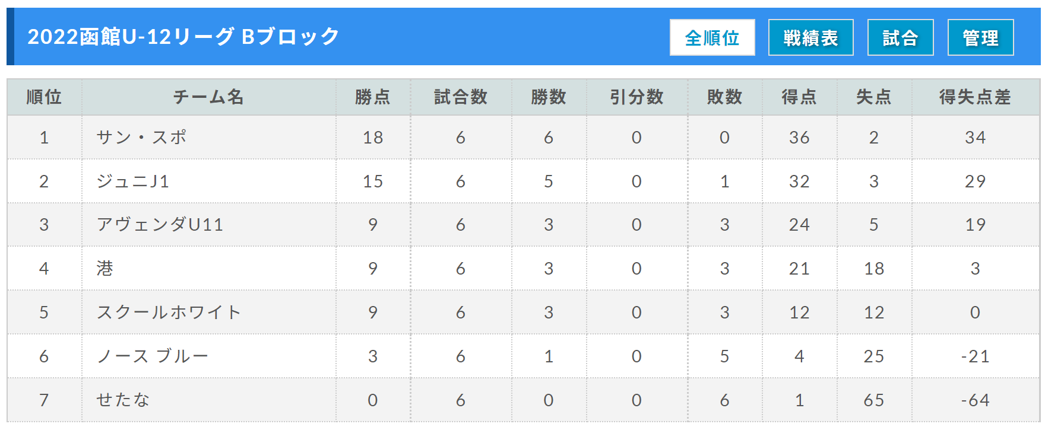1045x427 pixels.
Task: Click the 2022函館U-12リーグ Bブロック title
Action: click(183, 37)
